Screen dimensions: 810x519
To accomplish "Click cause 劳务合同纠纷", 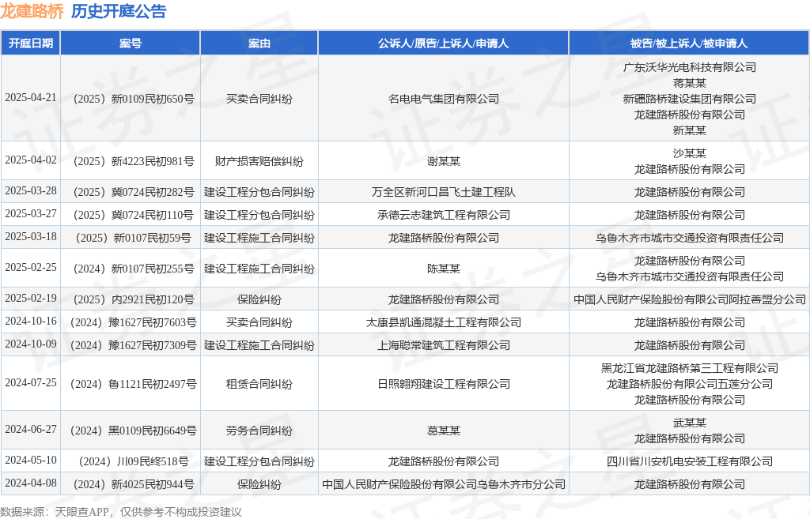I will click(259, 431).
